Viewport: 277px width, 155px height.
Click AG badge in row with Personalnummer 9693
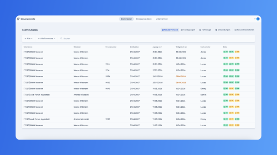pyautogui.click(x=225, y=89)
